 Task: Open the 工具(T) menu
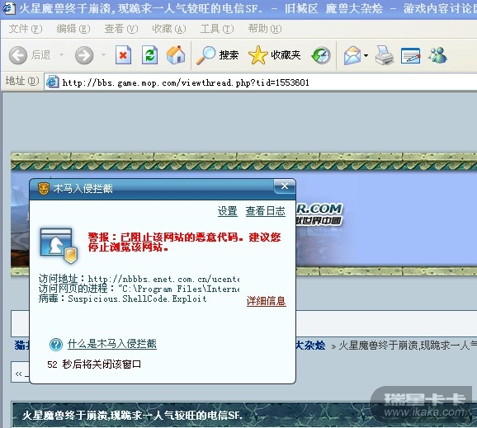pyautogui.click(x=217, y=29)
